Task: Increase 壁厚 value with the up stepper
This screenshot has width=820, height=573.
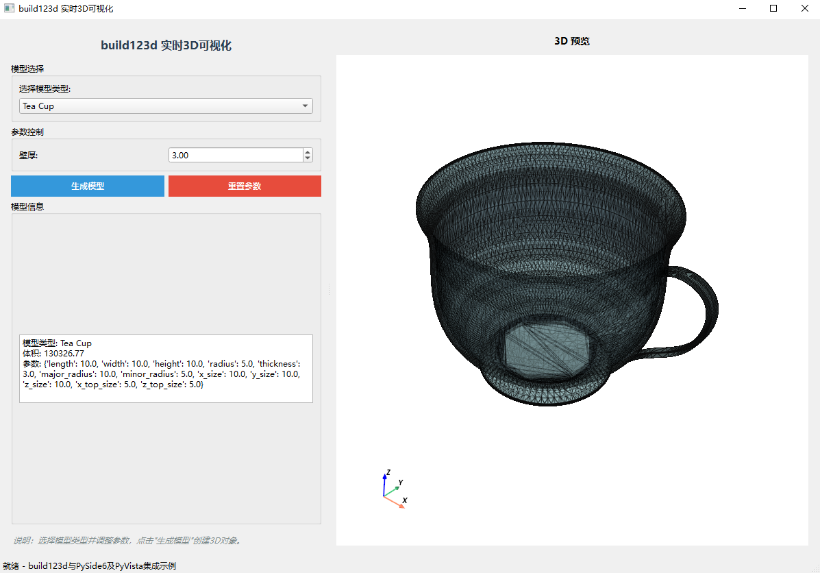Action: coord(308,151)
